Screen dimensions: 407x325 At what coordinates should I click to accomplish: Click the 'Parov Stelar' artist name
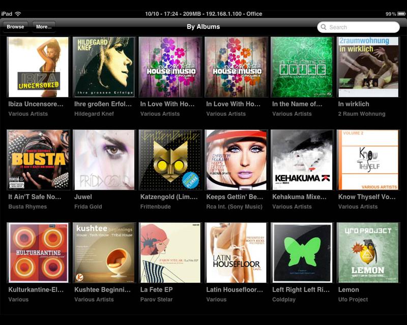click(x=157, y=299)
